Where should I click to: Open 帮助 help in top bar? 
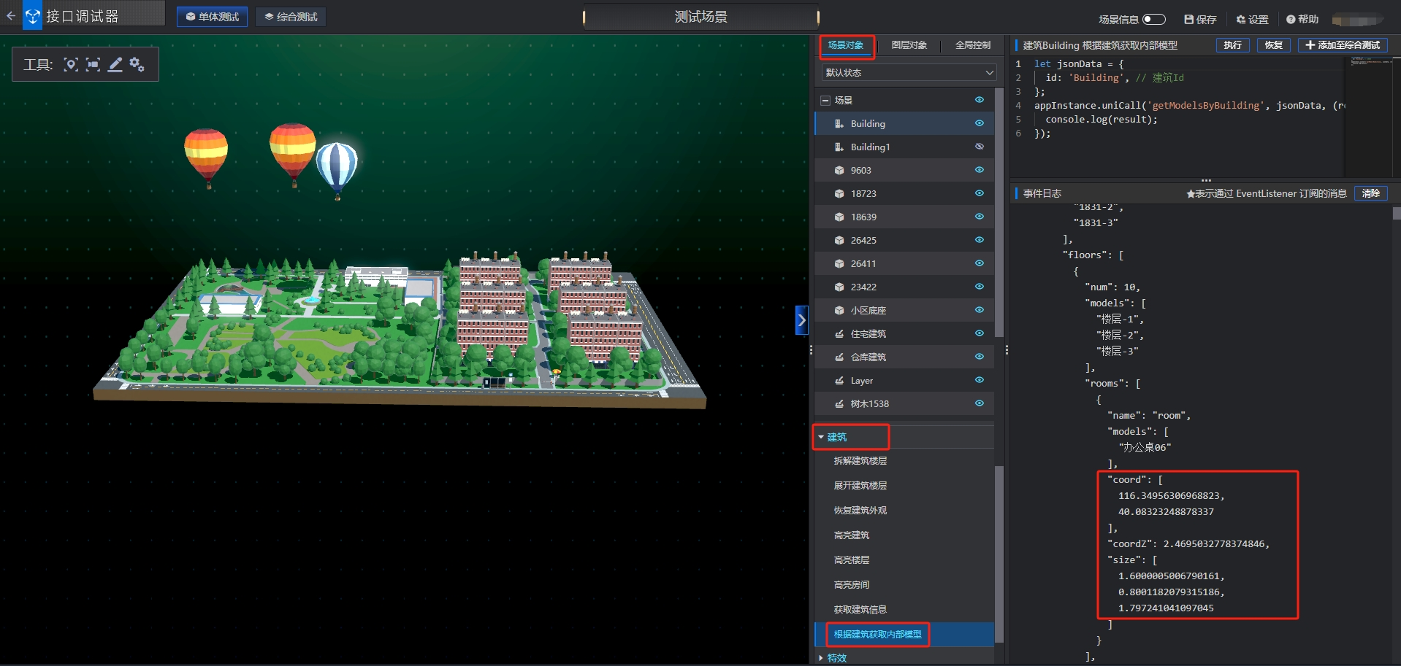pos(1302,19)
